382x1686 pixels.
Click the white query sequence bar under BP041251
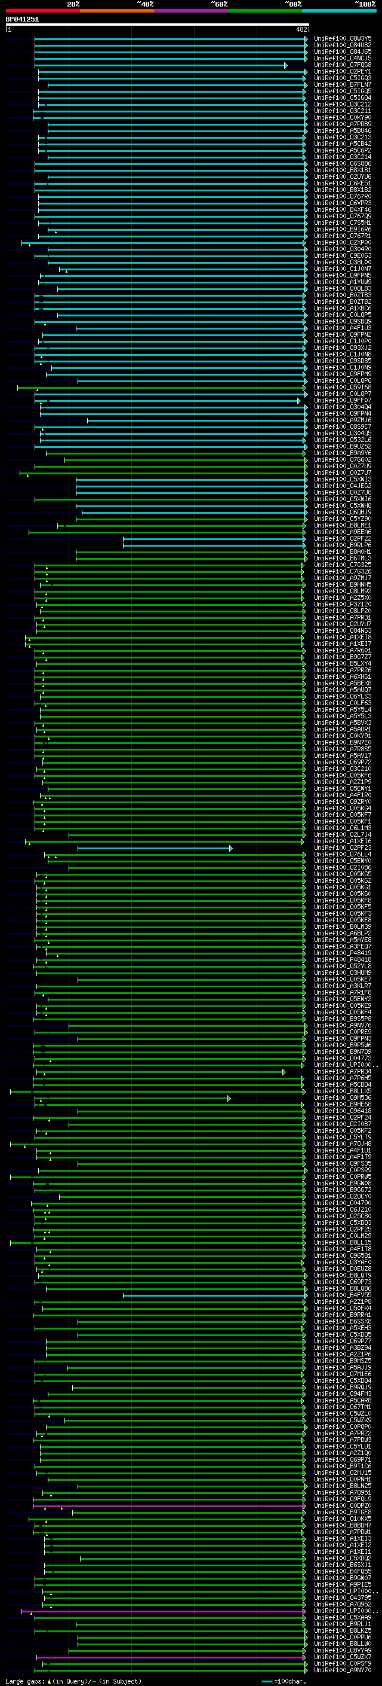158,25
